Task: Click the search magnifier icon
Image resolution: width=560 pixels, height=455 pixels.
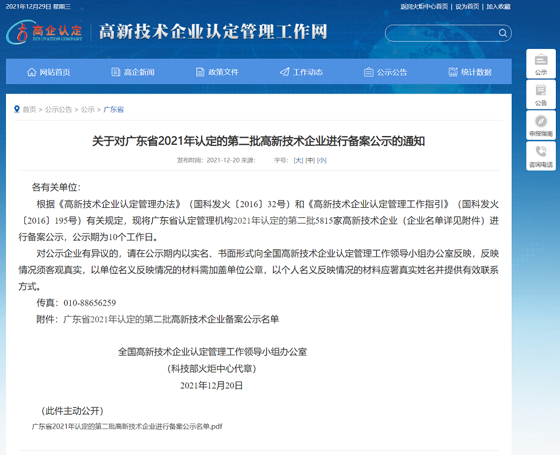Action: 502,33
